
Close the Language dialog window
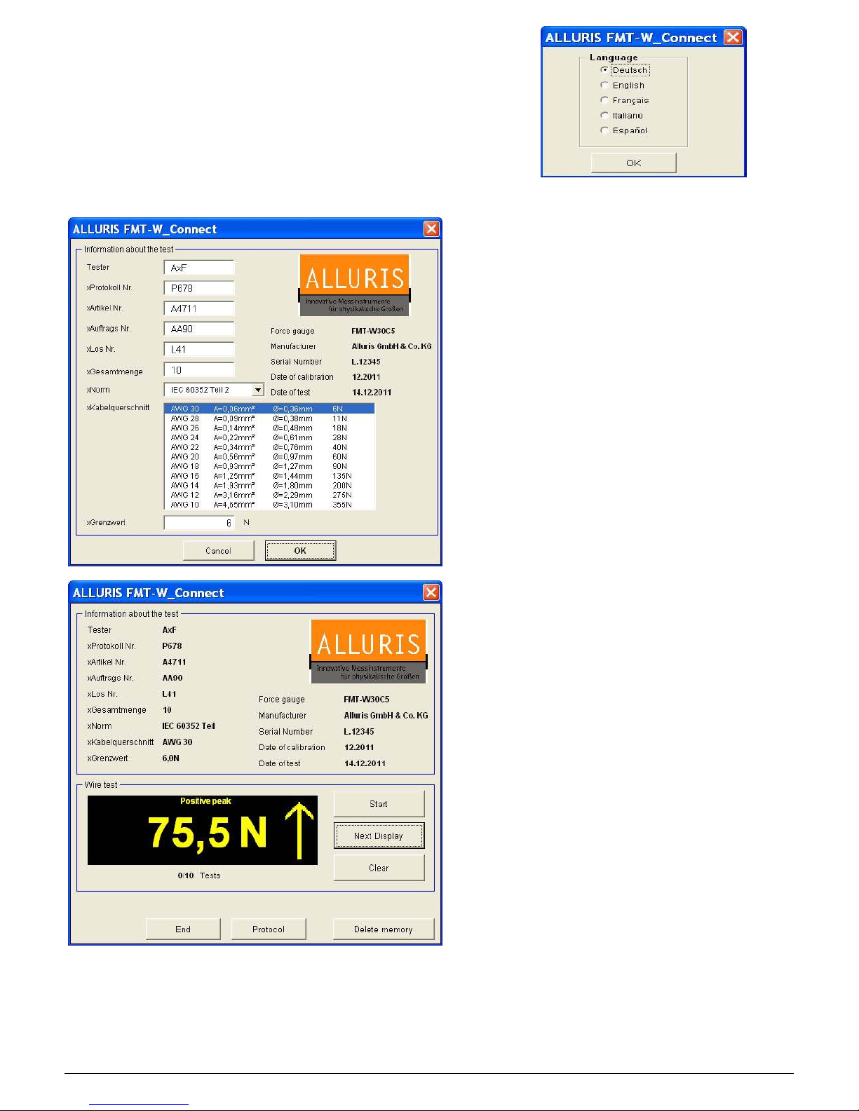[733, 37]
